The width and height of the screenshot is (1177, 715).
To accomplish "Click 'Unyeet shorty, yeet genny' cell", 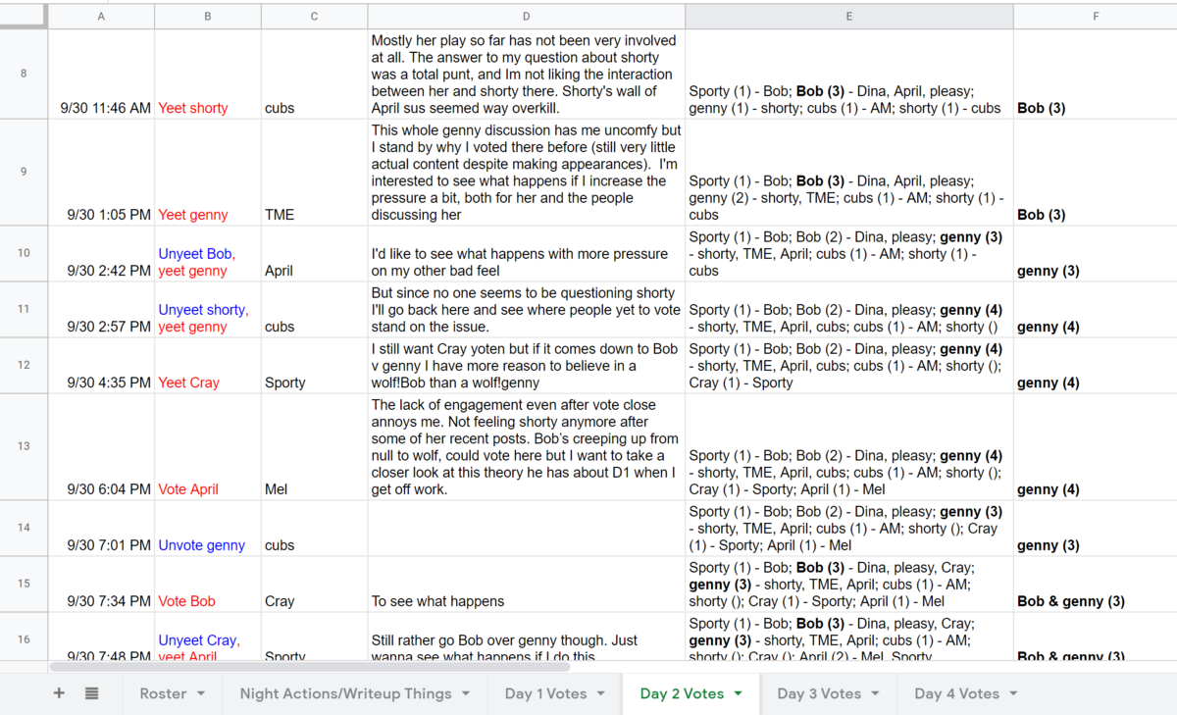I will pyautogui.click(x=208, y=310).
